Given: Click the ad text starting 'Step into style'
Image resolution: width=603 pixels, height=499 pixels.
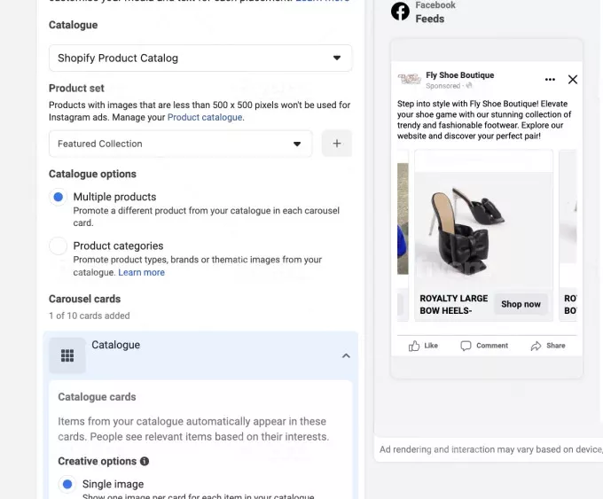Looking at the screenshot, I should point(484,120).
